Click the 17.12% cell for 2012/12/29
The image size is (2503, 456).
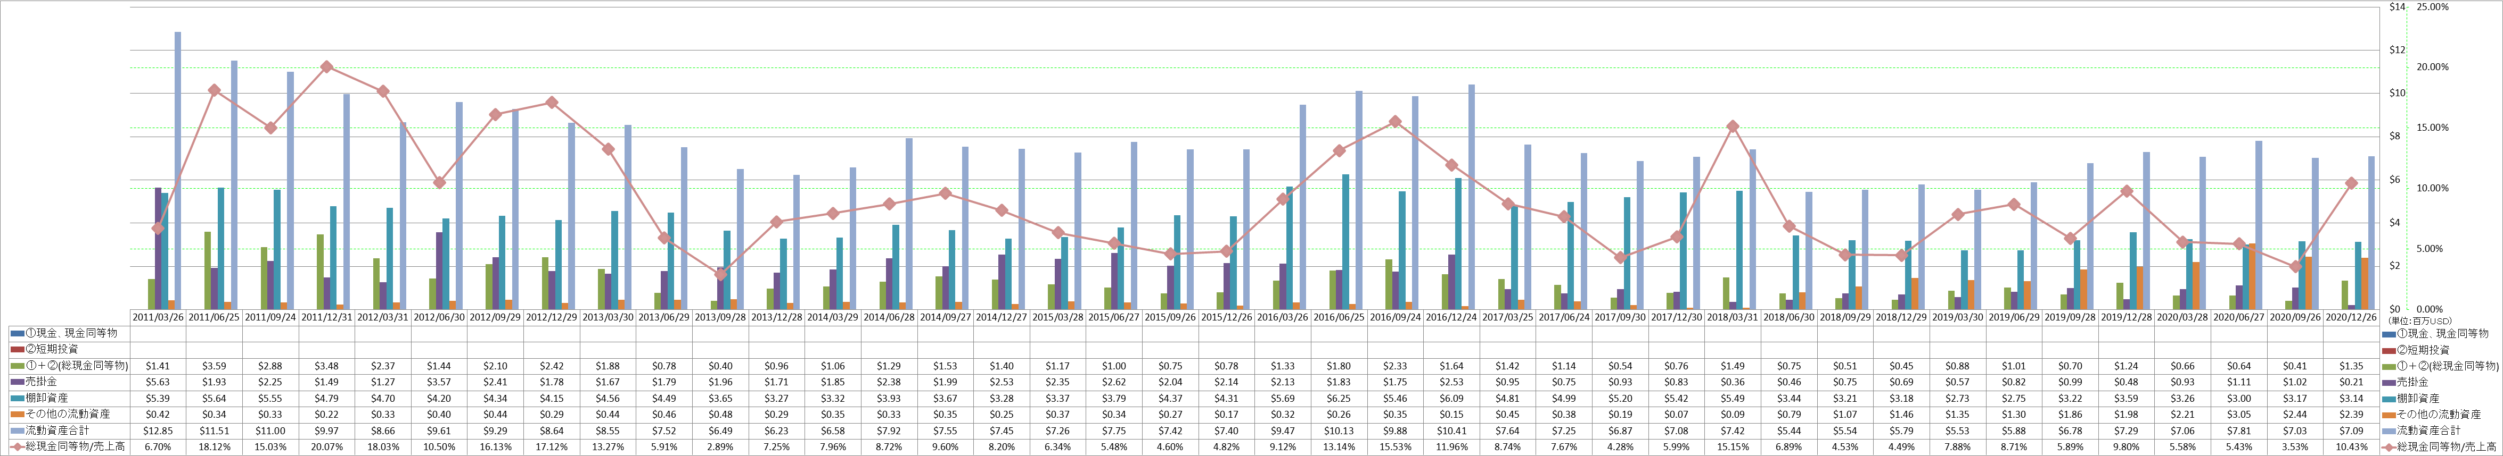coord(551,446)
